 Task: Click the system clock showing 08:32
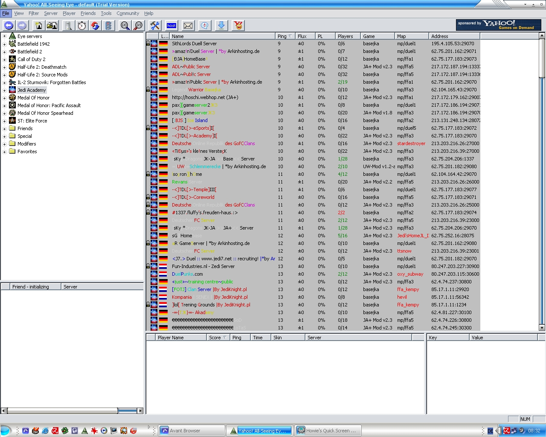click(534, 431)
